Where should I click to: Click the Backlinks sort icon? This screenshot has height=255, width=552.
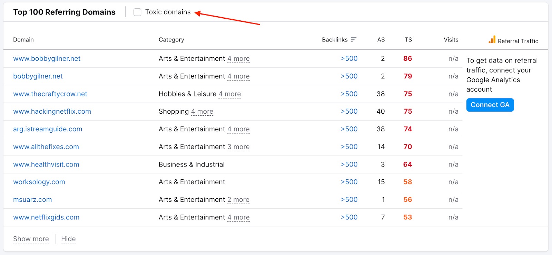click(x=353, y=40)
